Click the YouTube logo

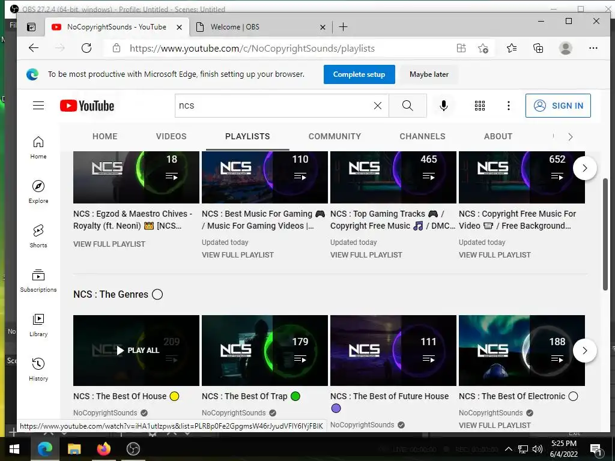(87, 106)
